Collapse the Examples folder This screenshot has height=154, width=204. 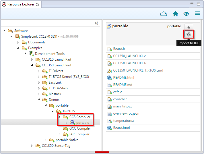pyautogui.click(x=18, y=48)
